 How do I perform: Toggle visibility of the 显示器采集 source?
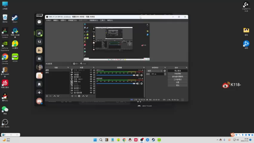pyautogui.click(x=91, y=92)
